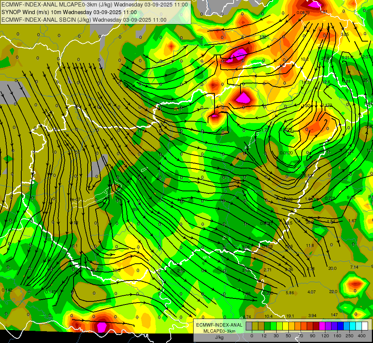Screen dimensions: 373x343
Task: Click the bright green legend swatch
Action: [273, 326]
